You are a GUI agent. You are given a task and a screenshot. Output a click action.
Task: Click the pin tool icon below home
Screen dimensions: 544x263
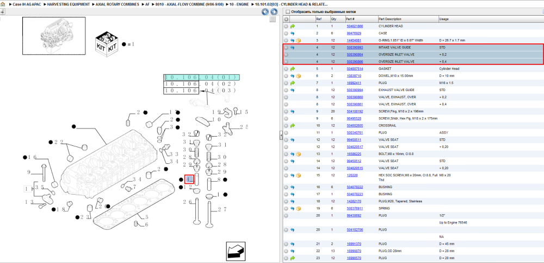click(x=2, y=11)
